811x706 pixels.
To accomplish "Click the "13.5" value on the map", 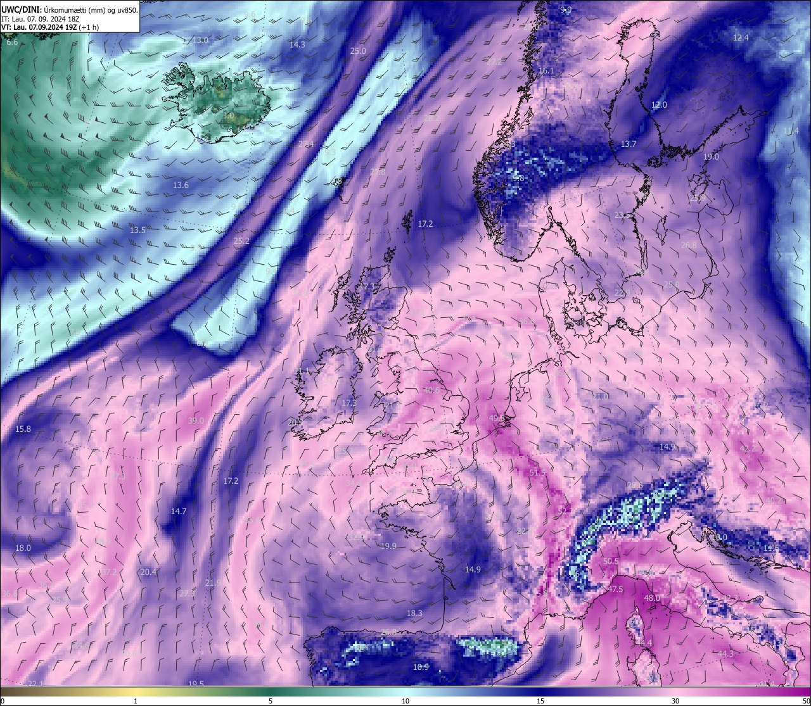I will pyautogui.click(x=137, y=230).
